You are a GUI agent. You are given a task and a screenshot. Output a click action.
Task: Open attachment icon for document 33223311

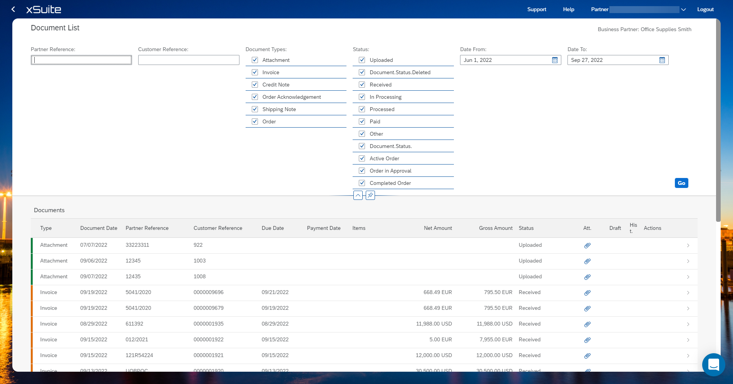click(x=587, y=245)
